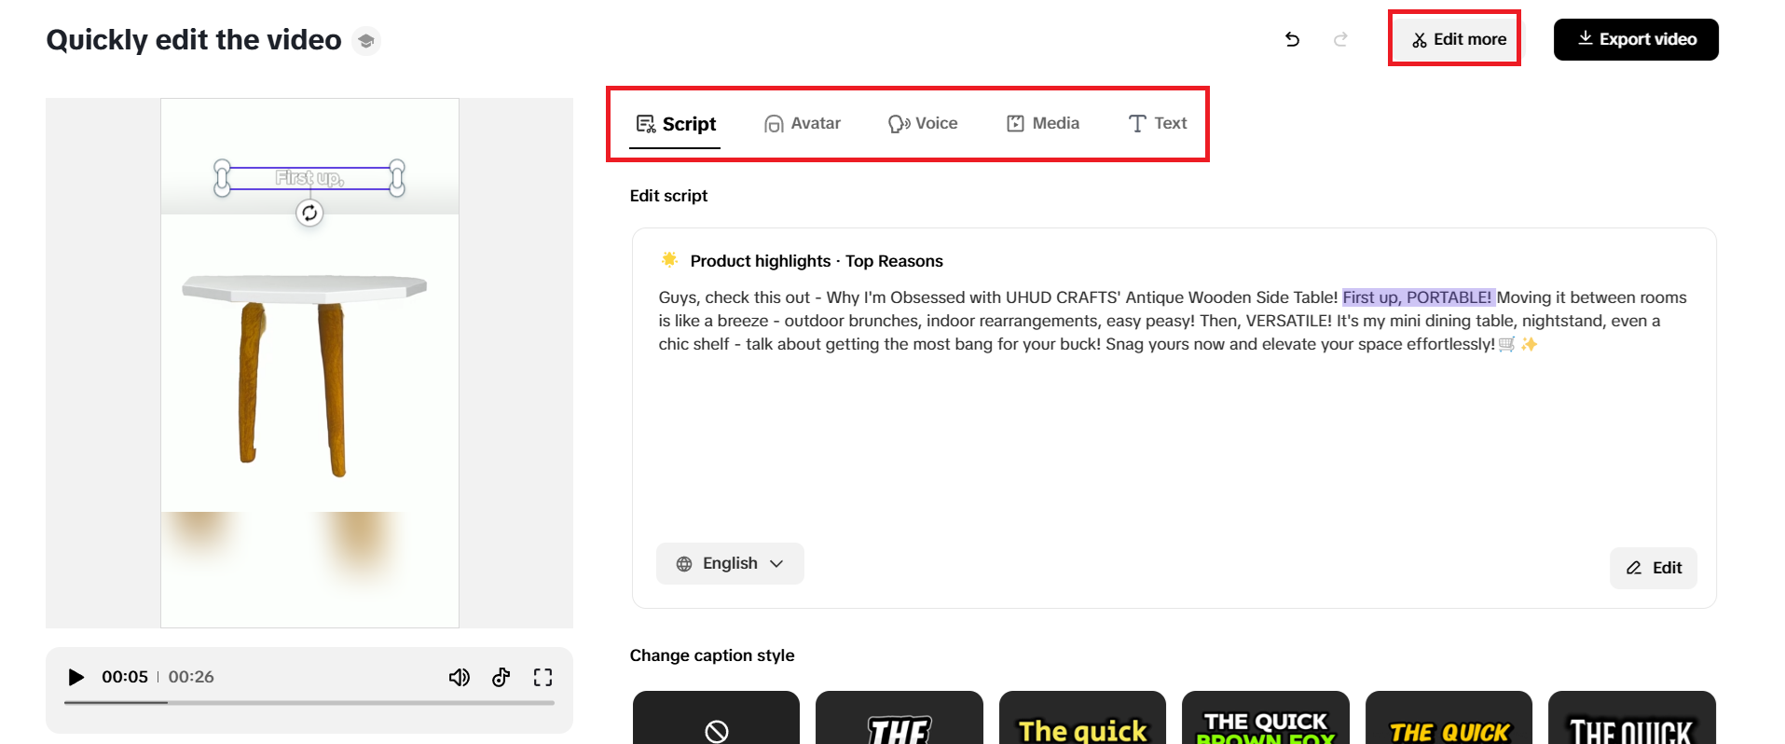Click the Edit more button
1785x744 pixels.
1459,39
